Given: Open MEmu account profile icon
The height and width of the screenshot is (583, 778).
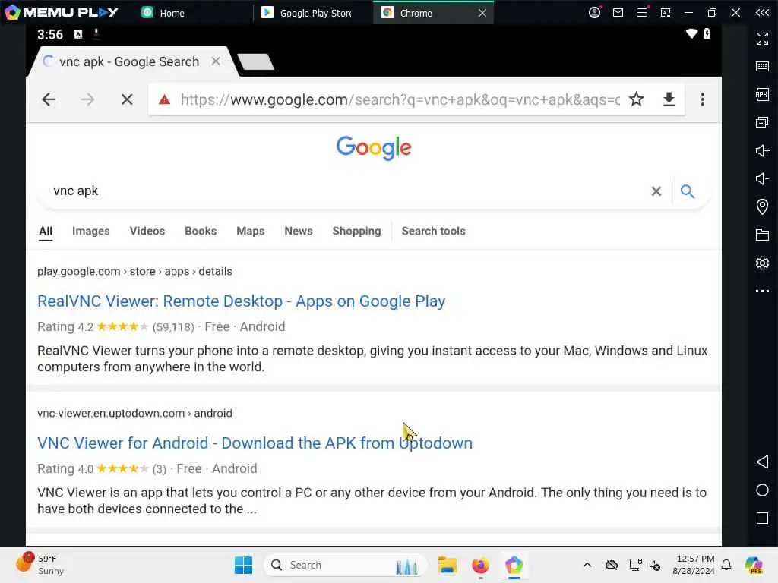Looking at the screenshot, I should point(594,12).
